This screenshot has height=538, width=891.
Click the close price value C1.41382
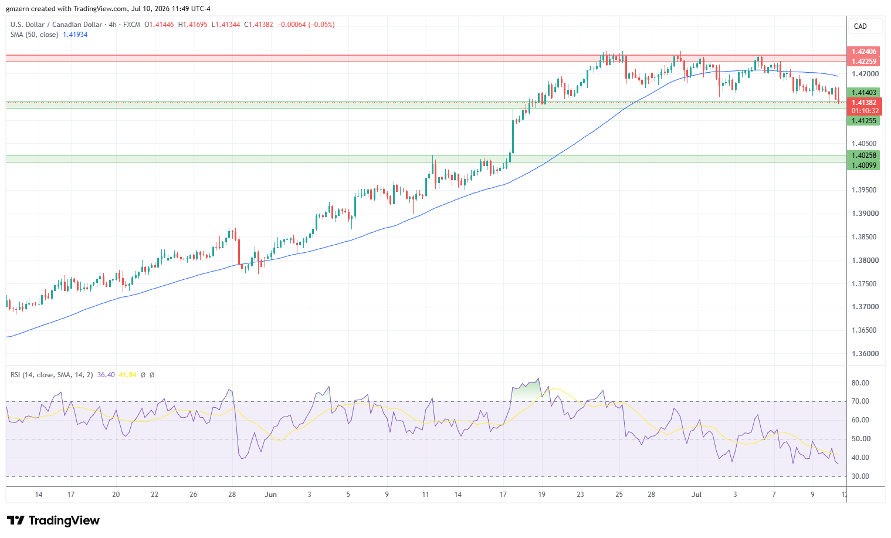coord(259,25)
